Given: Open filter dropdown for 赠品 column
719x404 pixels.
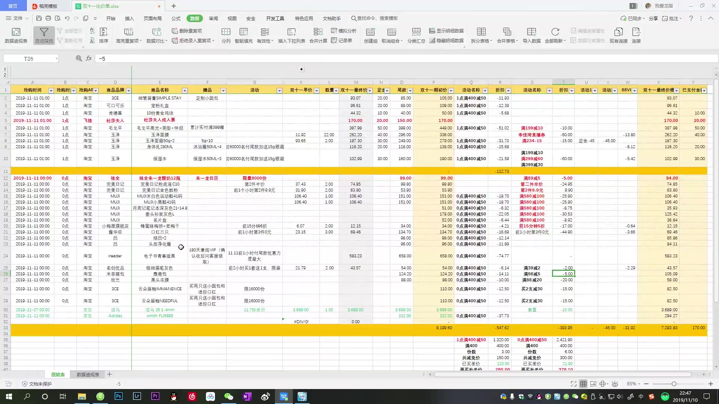Looking at the screenshot, I should coord(223,91).
